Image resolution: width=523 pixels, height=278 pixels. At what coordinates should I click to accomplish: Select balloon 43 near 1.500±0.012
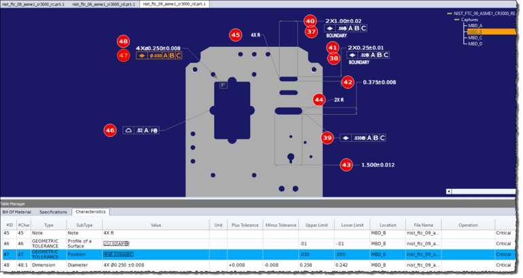(346, 164)
